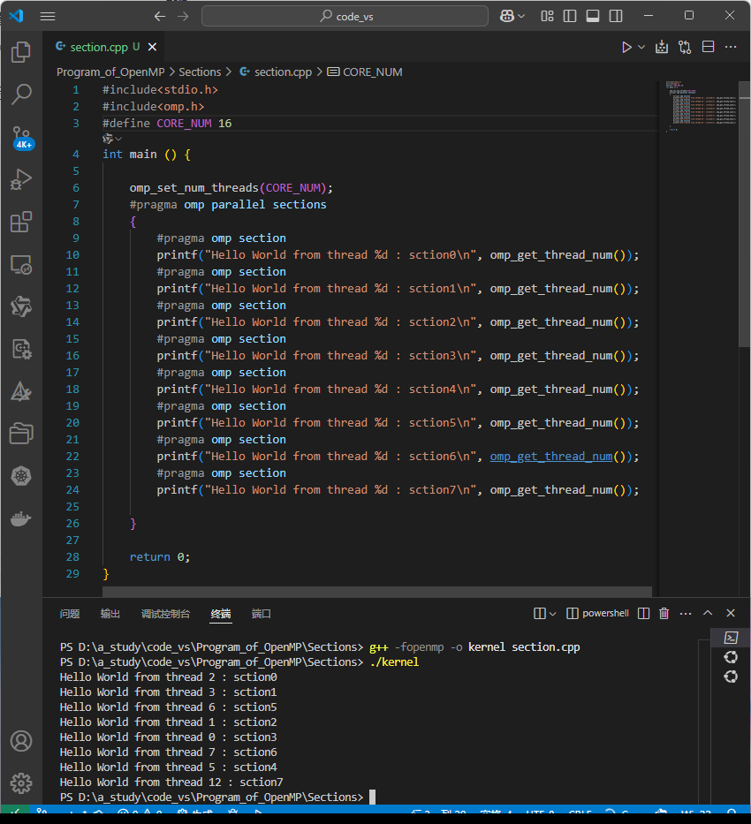Screen dimensions: 751x824
Task: Click the Program_of_OpenMP breadcrumb
Action: pos(110,72)
